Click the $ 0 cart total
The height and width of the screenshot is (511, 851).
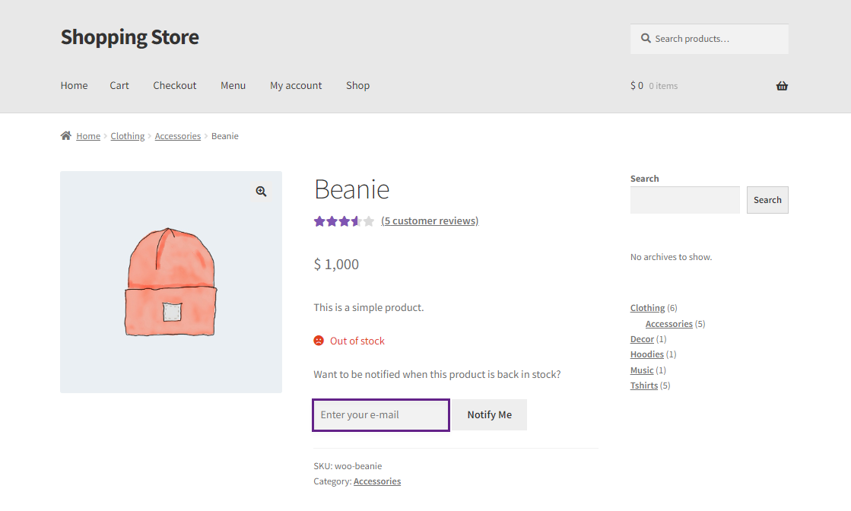click(x=637, y=86)
